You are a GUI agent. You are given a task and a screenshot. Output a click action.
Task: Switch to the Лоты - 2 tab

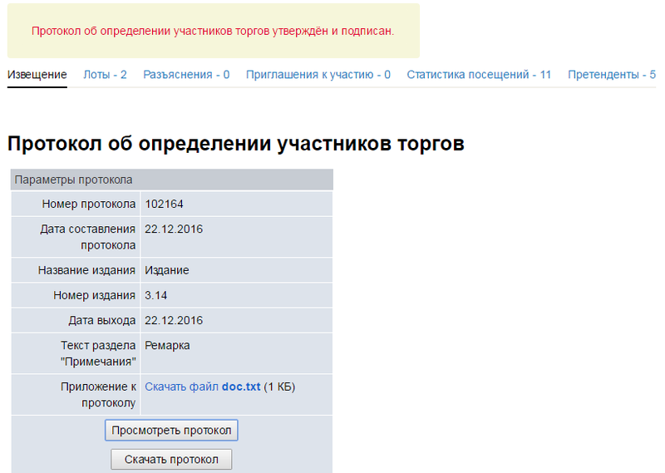coord(105,75)
